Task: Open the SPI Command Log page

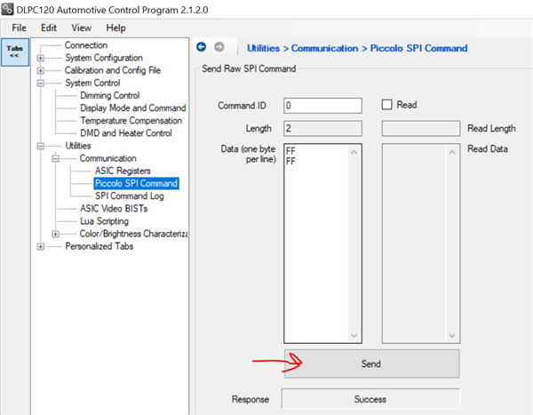Action: [x=129, y=196]
